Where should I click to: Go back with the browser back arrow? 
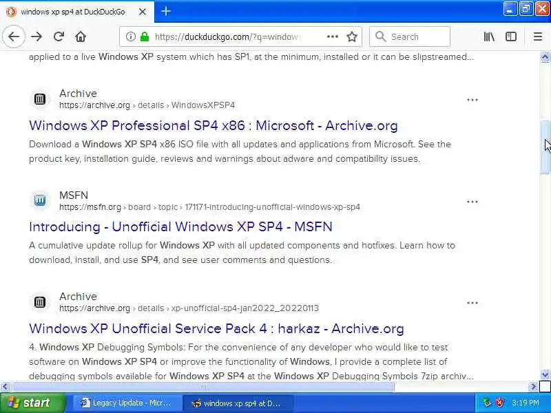tap(14, 36)
